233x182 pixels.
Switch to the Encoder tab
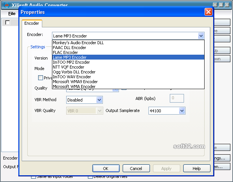pyautogui.click(x=32, y=23)
